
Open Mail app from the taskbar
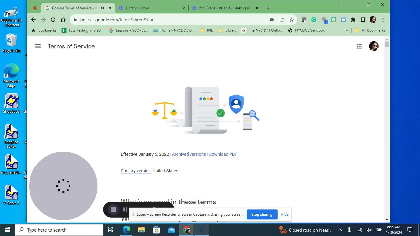coord(171,230)
